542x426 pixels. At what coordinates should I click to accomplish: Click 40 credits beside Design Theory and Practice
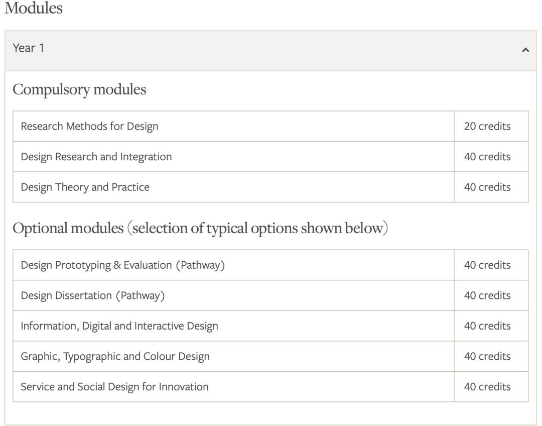click(487, 187)
